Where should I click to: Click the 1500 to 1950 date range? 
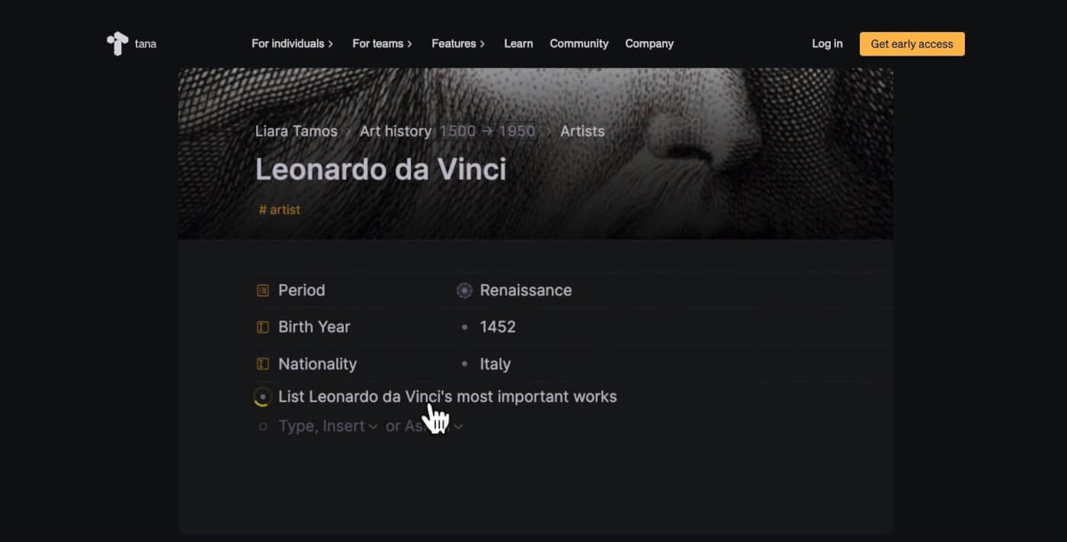(486, 131)
